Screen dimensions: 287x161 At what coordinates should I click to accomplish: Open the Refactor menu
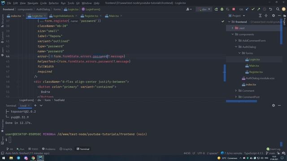(x=53, y=3)
